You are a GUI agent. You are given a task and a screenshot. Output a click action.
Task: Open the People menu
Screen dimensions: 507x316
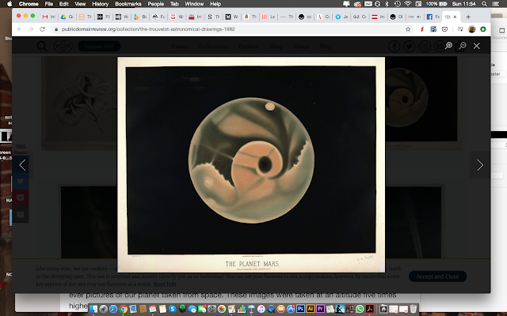[x=156, y=4]
